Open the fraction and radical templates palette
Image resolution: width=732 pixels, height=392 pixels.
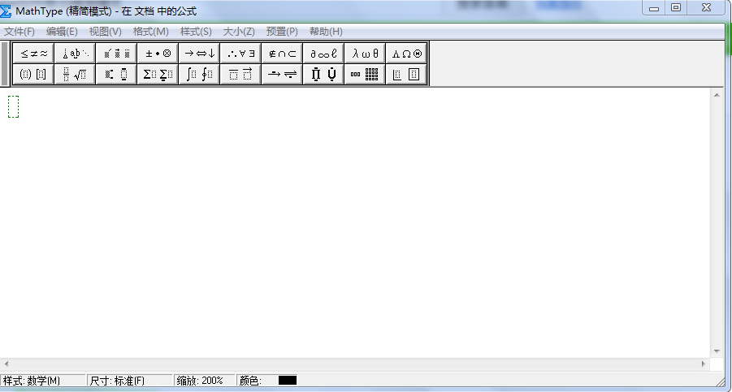click(x=75, y=75)
